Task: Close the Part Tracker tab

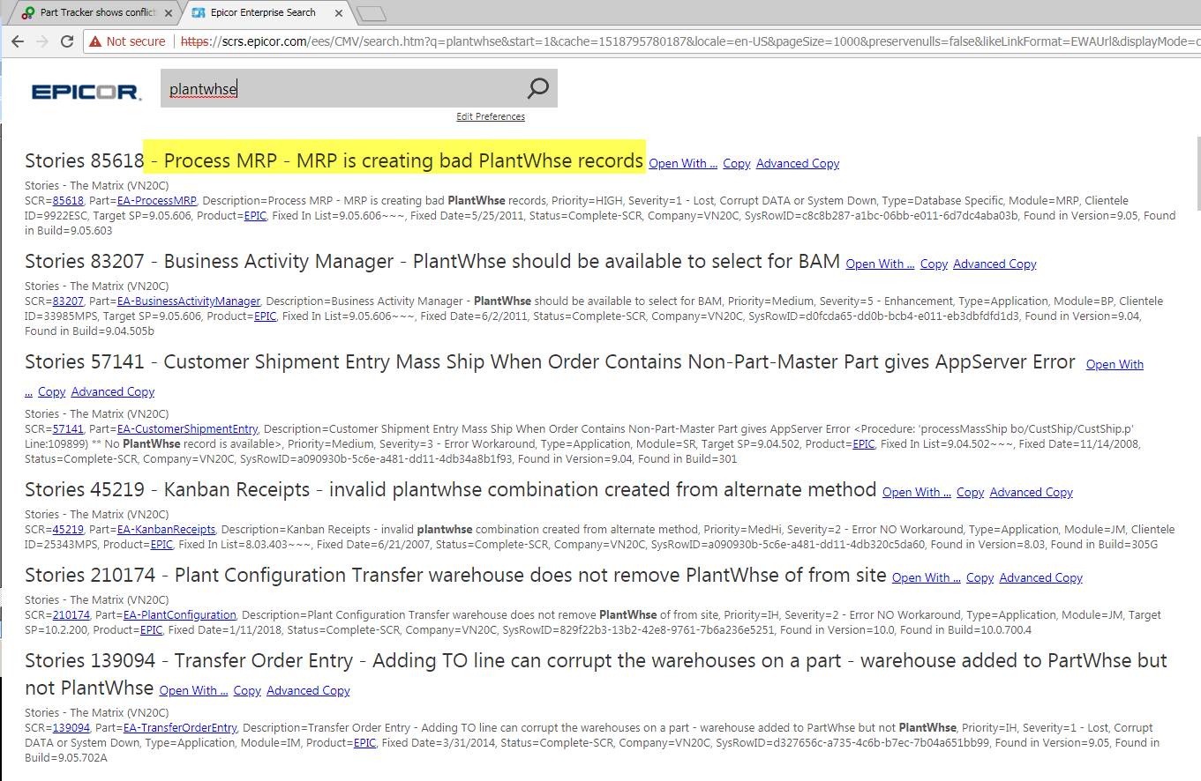Action: coord(169,13)
